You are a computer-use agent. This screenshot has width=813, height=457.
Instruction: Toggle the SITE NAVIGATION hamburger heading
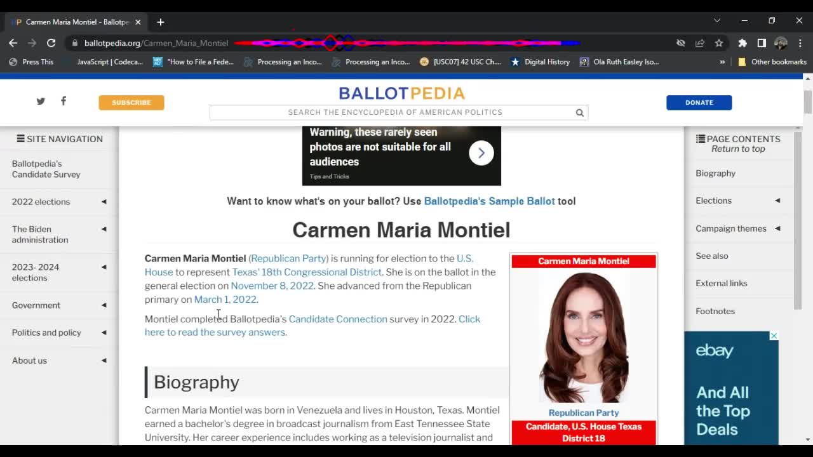(x=59, y=139)
